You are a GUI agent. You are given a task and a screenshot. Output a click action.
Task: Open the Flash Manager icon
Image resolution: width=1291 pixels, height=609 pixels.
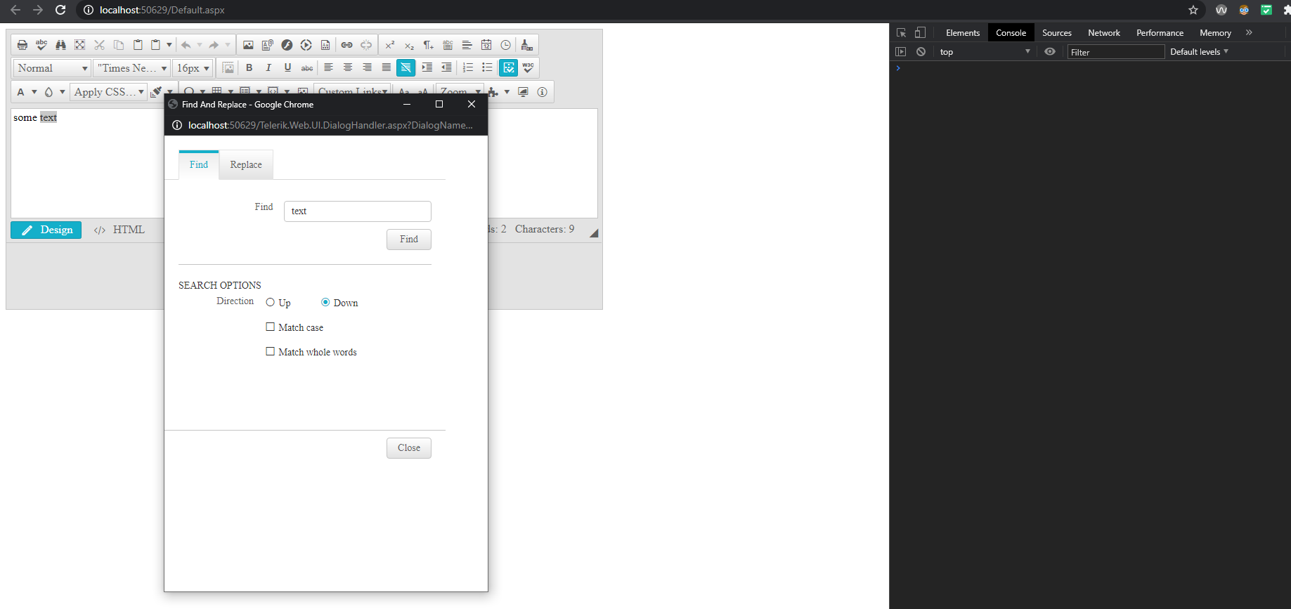coord(287,45)
